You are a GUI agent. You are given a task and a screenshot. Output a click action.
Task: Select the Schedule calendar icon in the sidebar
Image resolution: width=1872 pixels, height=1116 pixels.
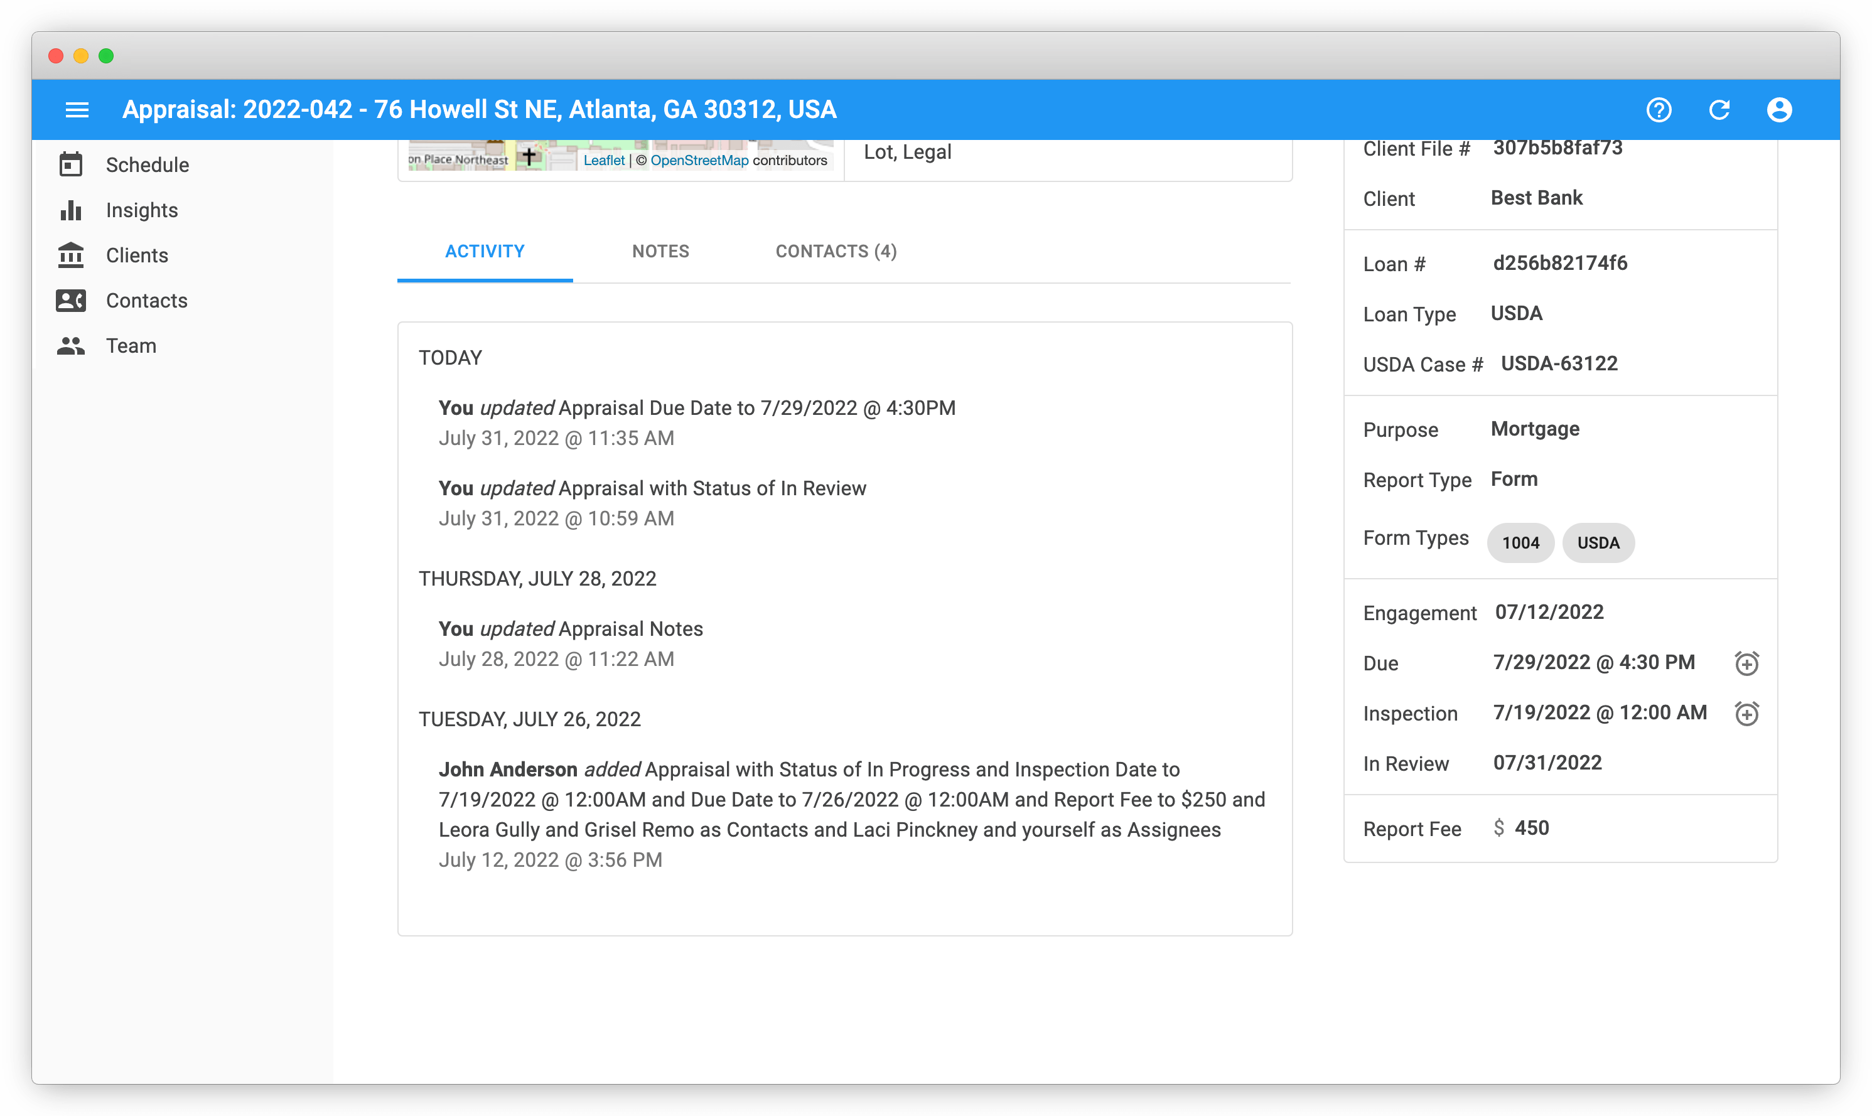click(72, 164)
